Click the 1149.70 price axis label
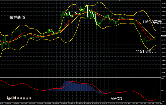This screenshot has height=105, width=166. (x=163, y=52)
